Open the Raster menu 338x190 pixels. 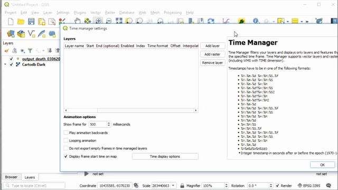click(110, 13)
